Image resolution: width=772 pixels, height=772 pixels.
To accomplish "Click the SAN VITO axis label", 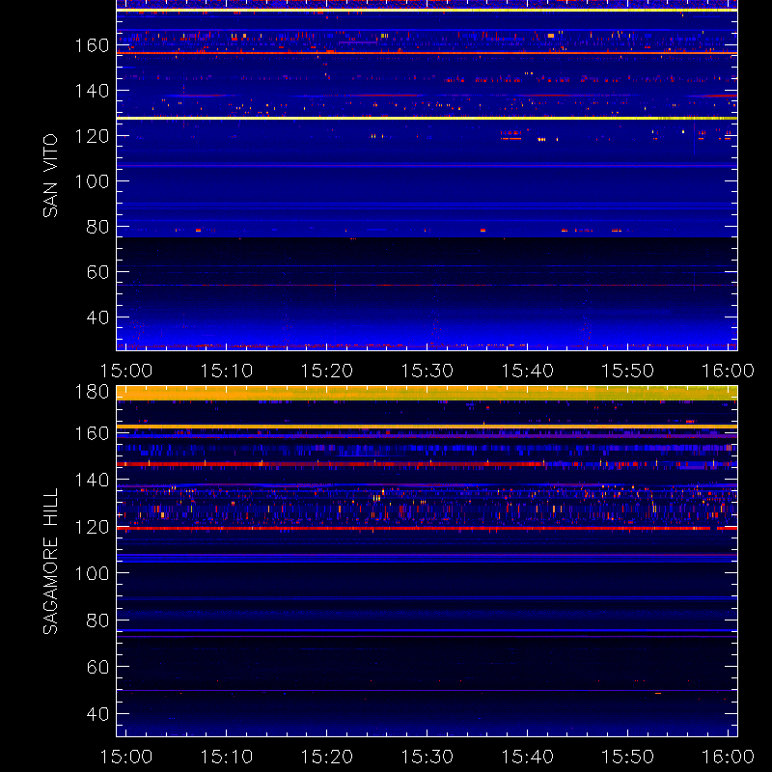I will (x=50, y=176).
